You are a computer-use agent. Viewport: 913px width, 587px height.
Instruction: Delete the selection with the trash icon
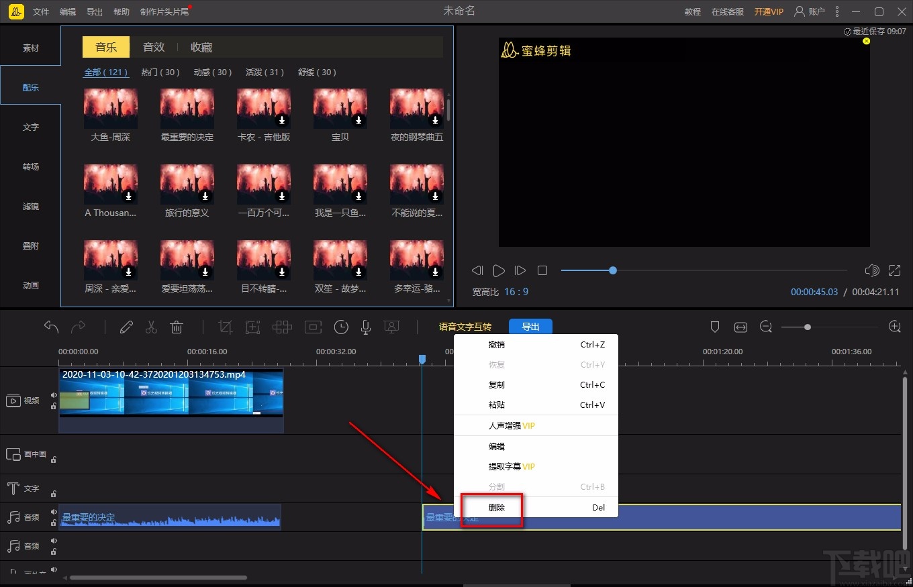(177, 327)
